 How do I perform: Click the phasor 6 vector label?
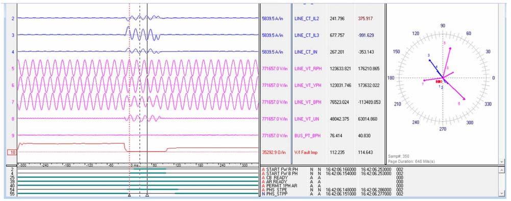(x=459, y=104)
